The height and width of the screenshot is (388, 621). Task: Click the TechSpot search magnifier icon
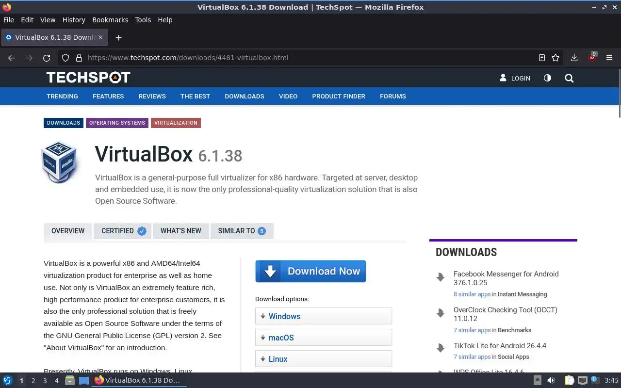click(569, 78)
